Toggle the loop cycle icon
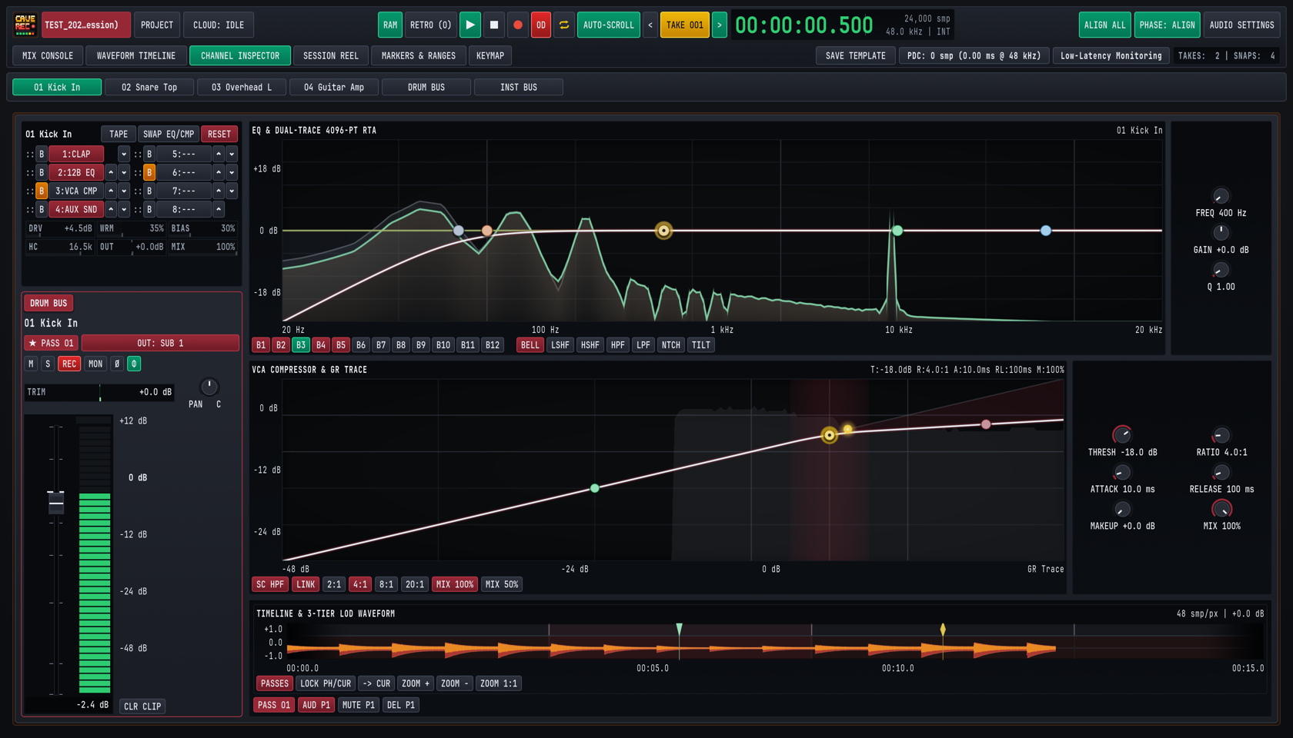The image size is (1293, 738). click(x=564, y=25)
